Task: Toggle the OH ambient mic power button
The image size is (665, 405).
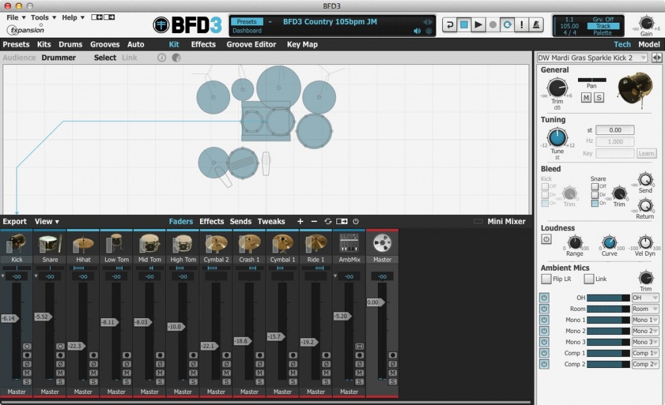Action: pos(544,298)
